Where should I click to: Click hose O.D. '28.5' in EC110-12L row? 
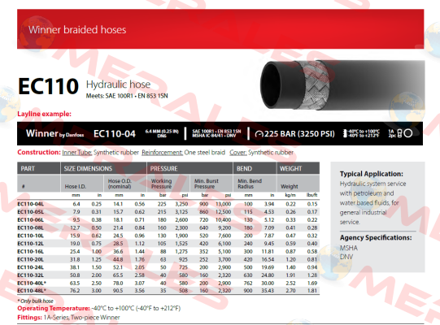point(118,244)
